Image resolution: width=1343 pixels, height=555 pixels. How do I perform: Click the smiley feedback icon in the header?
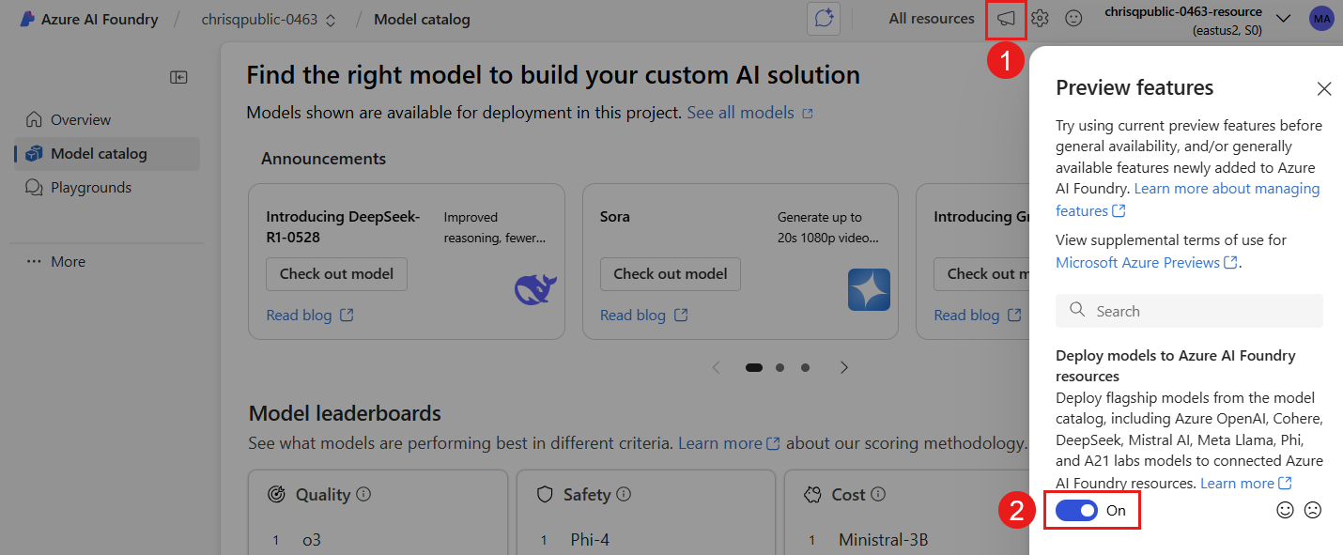point(1073,19)
